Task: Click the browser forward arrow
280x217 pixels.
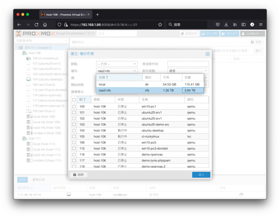Action: (28, 25)
